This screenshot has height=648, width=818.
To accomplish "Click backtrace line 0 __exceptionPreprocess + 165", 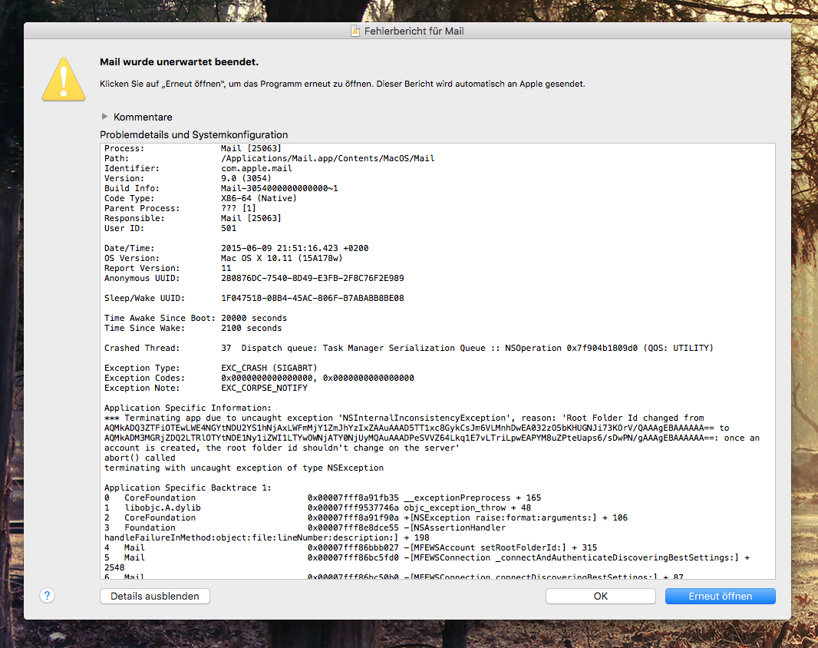I will click(323, 498).
